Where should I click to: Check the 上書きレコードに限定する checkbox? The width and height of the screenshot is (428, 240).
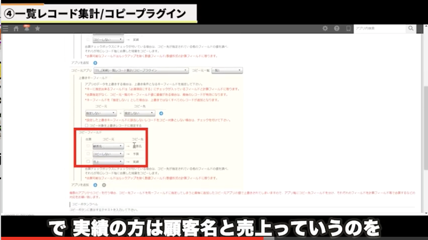tap(88, 125)
